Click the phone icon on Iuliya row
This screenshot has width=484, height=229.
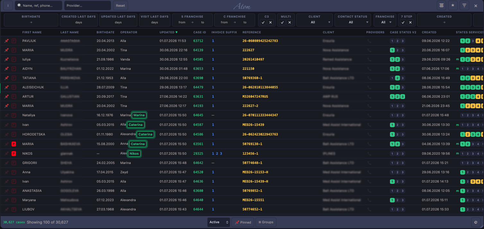[369, 60]
